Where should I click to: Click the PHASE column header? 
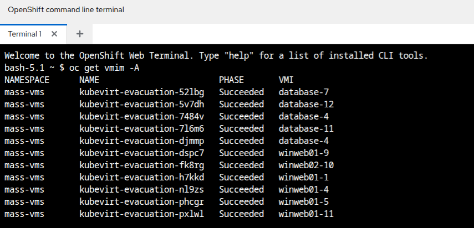coord(231,80)
